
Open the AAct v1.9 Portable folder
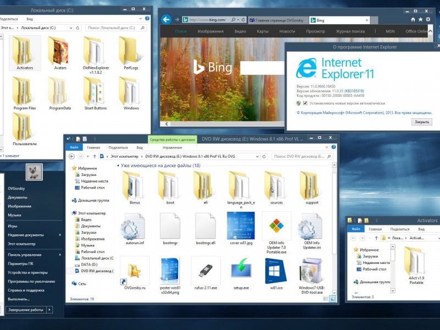[416, 261]
